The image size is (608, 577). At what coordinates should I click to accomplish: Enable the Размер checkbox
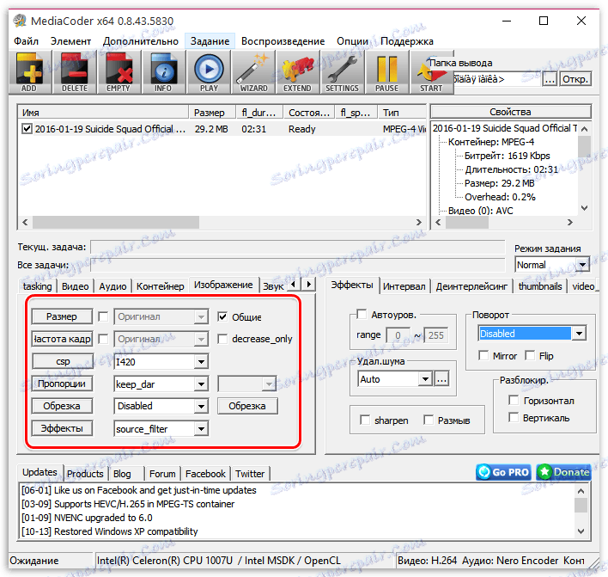point(103,316)
